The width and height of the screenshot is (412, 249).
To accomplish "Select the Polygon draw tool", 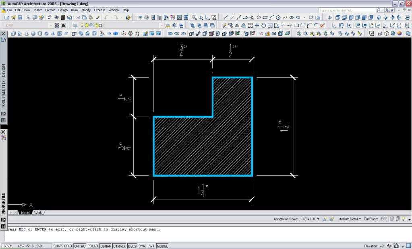I will pos(258,18).
